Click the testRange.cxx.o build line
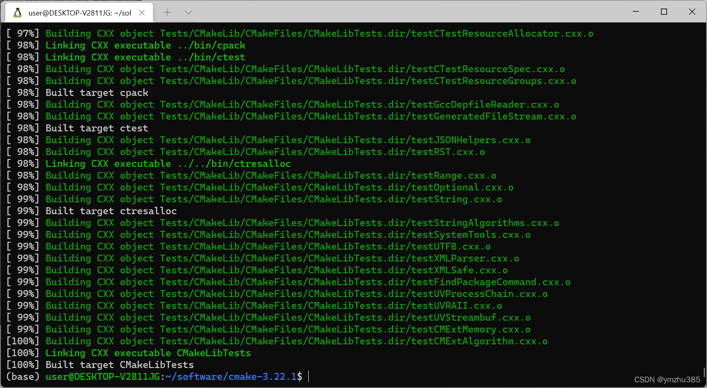707x388 pixels. point(252,175)
